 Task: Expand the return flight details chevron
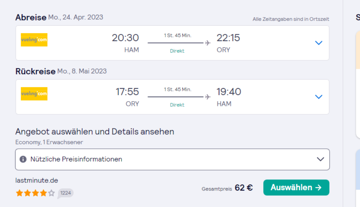(x=319, y=97)
